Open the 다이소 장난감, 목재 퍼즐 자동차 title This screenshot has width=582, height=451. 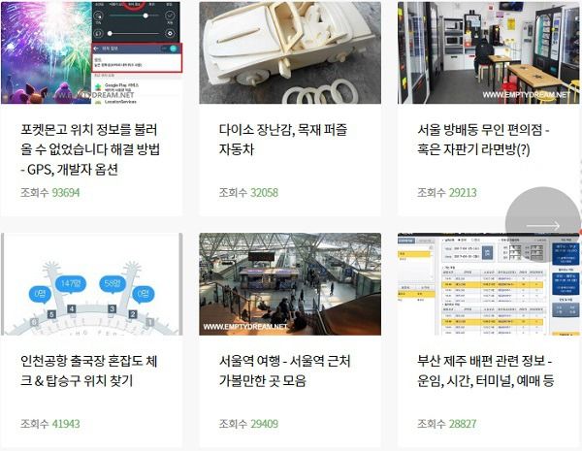tap(283, 140)
